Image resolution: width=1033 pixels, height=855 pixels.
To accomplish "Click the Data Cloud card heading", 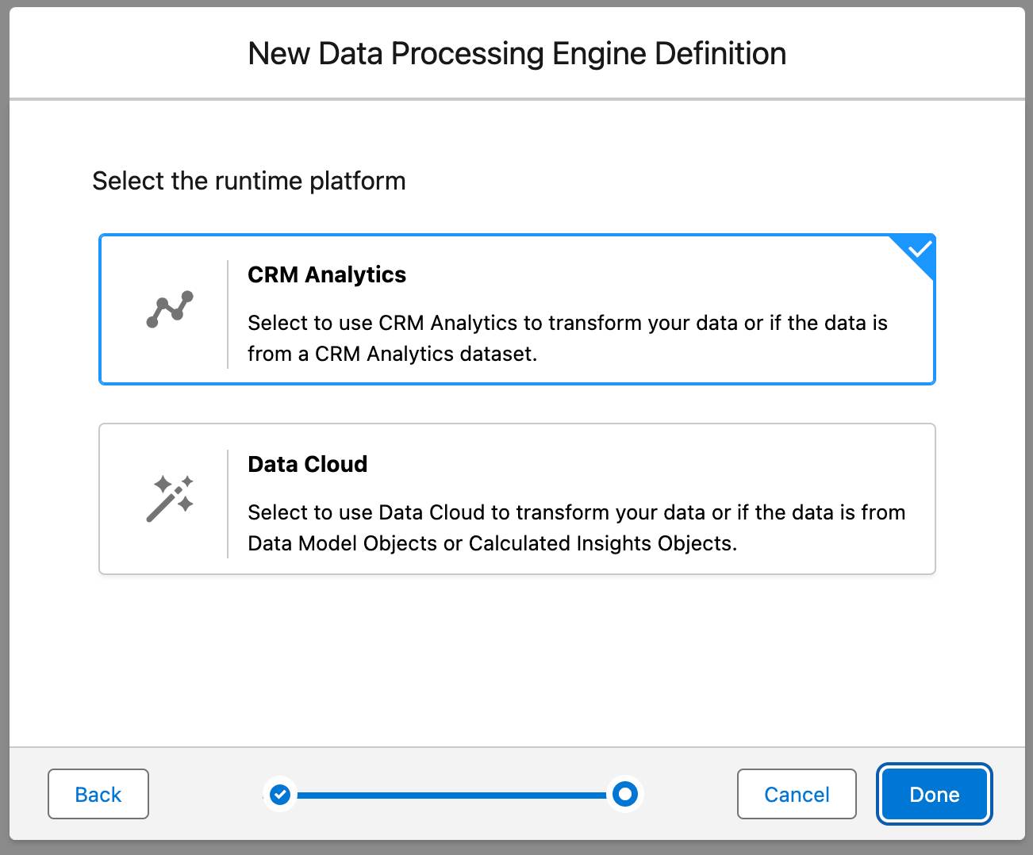I will tap(308, 464).
